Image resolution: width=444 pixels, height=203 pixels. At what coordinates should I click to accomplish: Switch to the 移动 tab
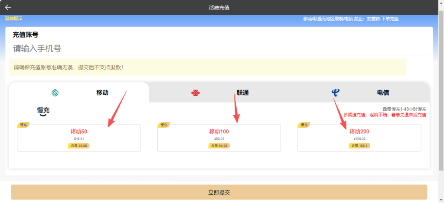click(79, 93)
